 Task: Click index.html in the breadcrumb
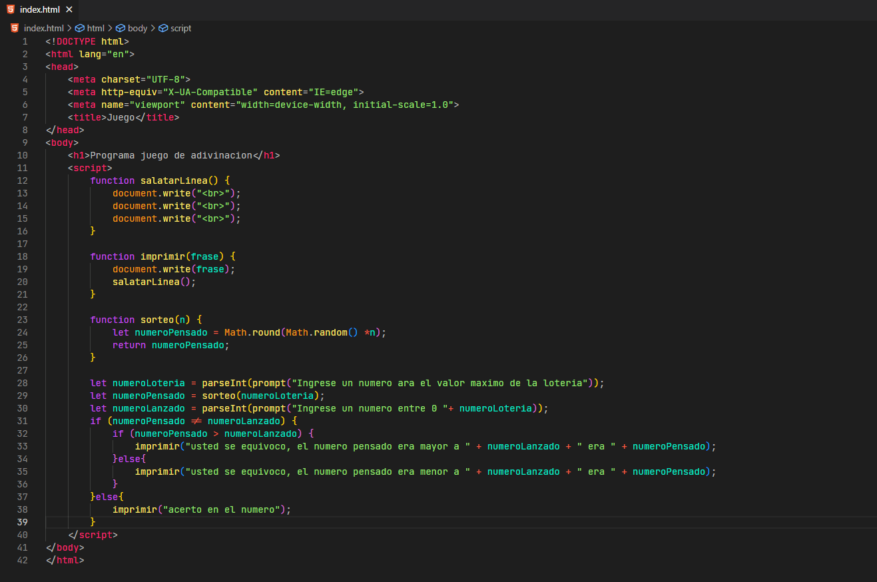coord(44,28)
